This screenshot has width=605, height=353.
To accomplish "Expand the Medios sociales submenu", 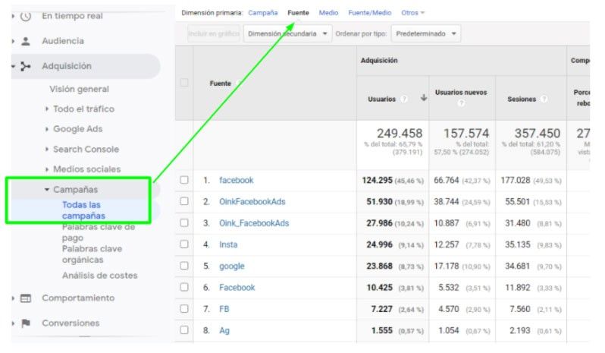I will 47,169.
